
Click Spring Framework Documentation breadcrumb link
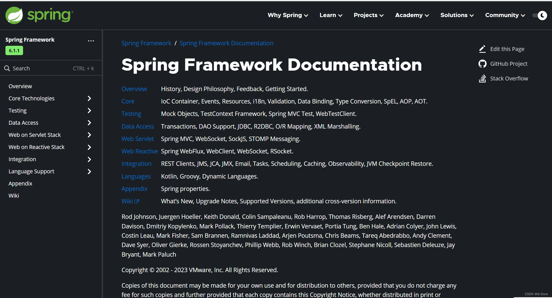pyautogui.click(x=227, y=43)
